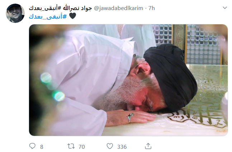Open the blue hashtag in tweet text
The image size is (232, 152).
(x=48, y=16)
